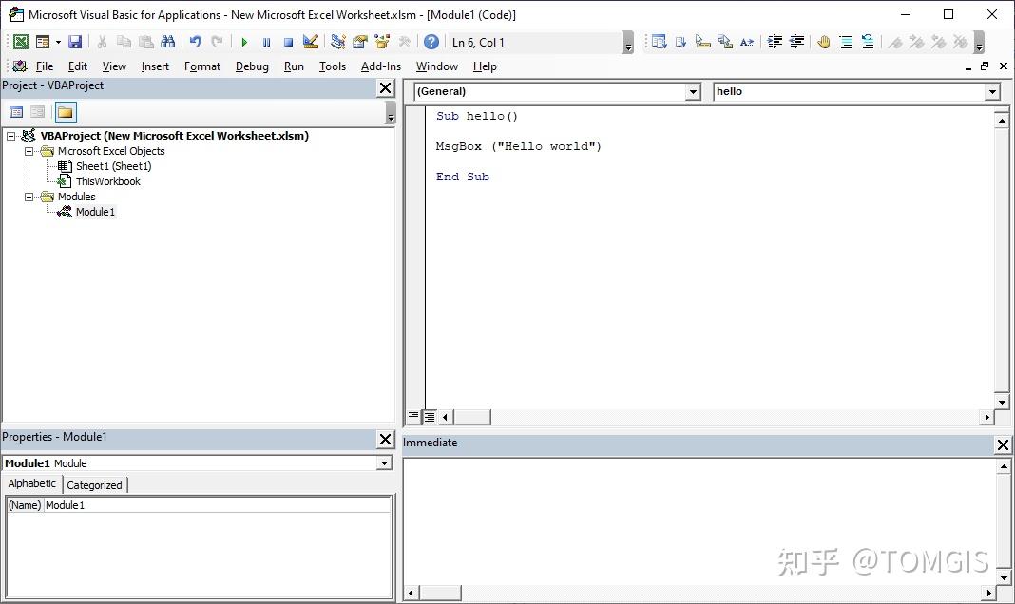Select Module1 in the Project tree
Screen dimensions: 1015x604
94,212
